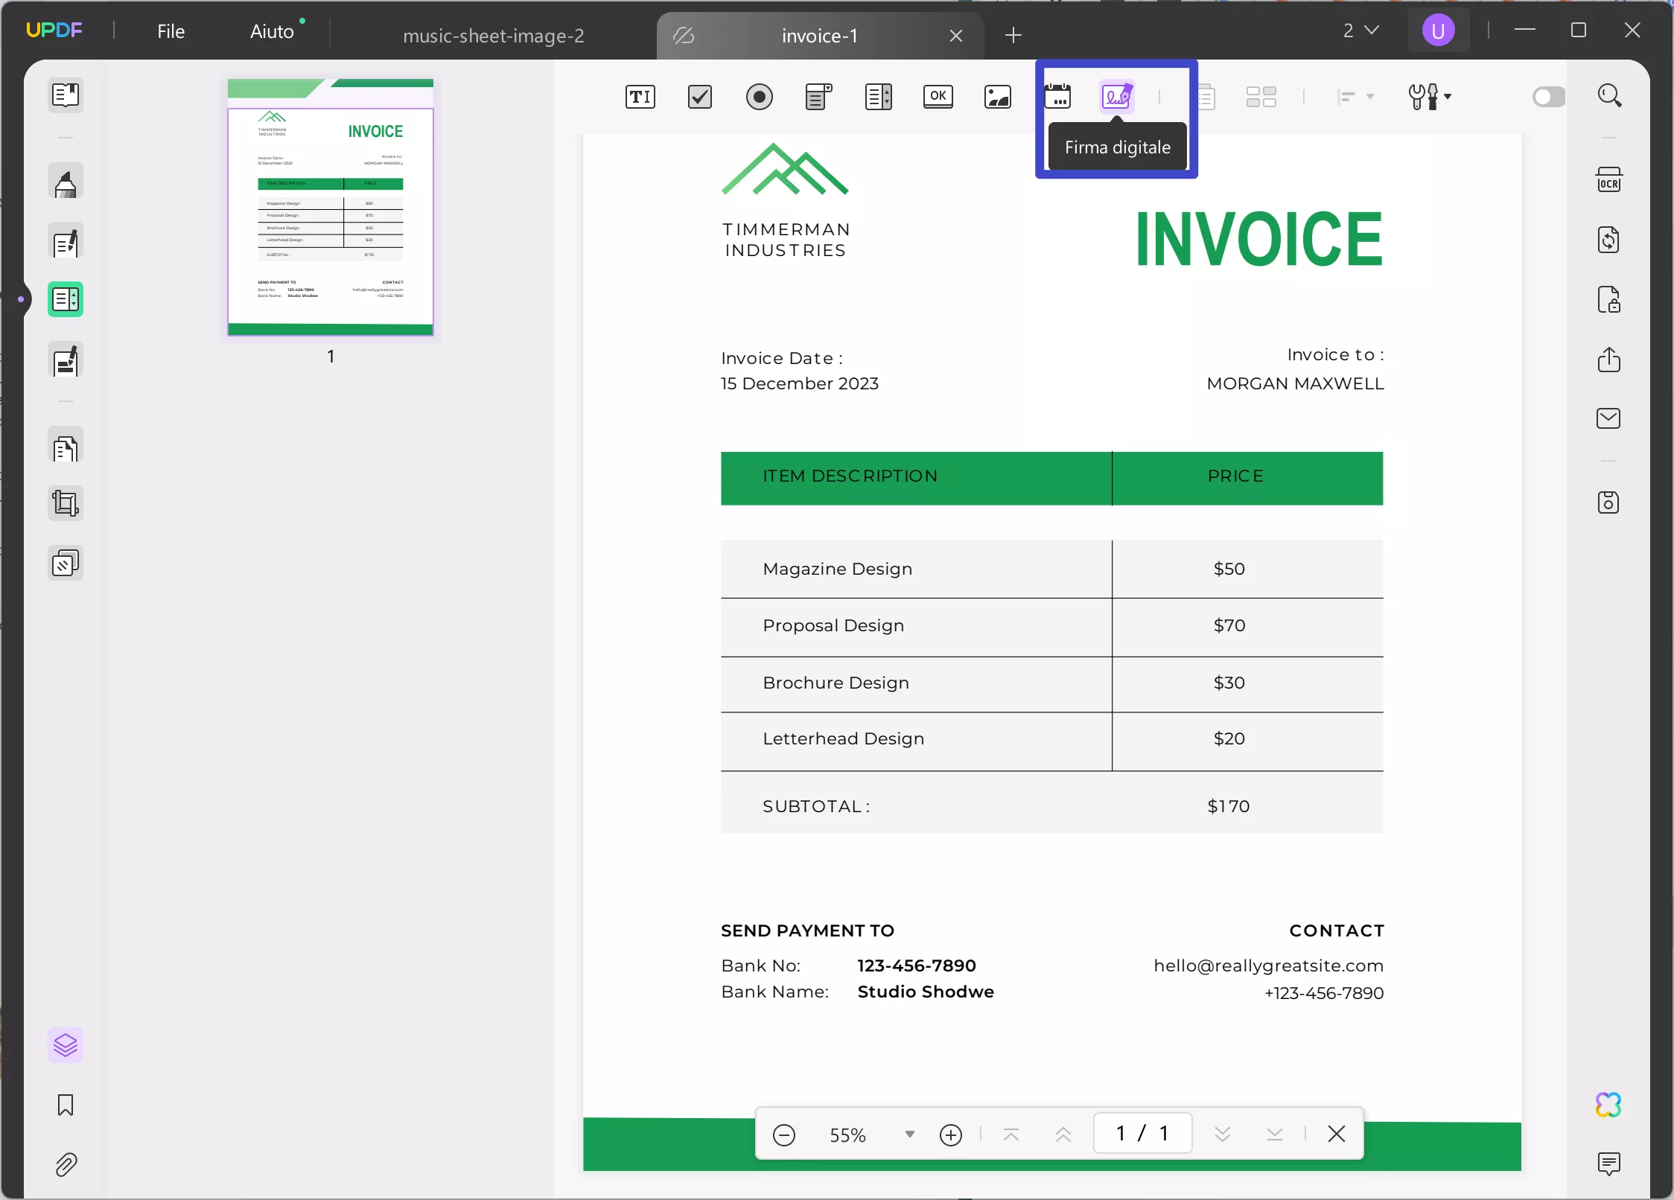Zoom in with the plus button
Screen dimensions: 1674x1200
click(951, 1134)
